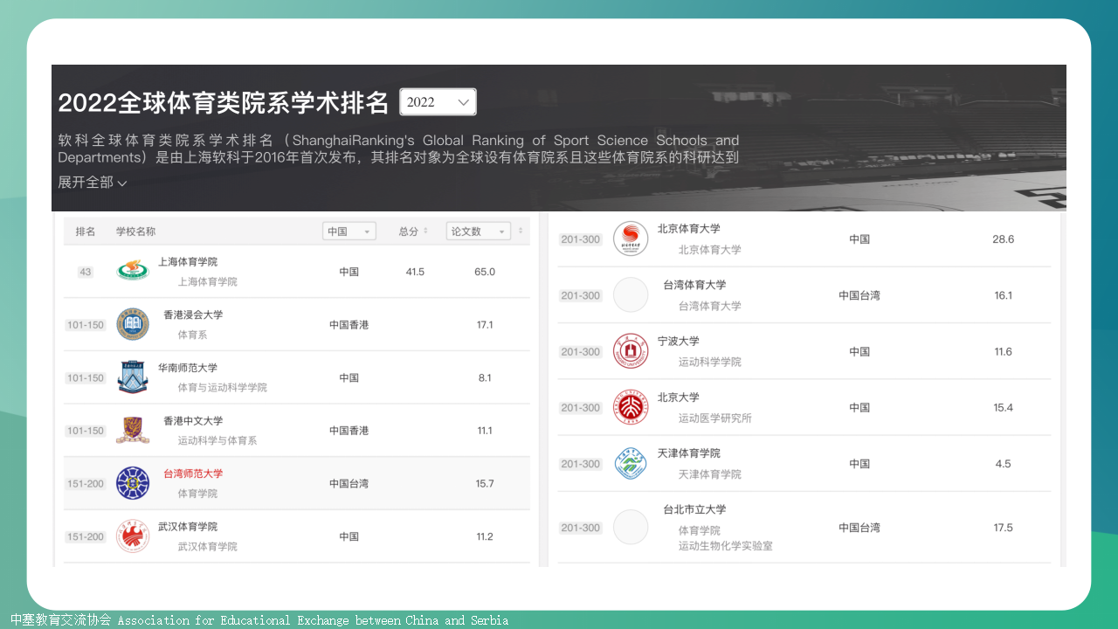
Task: Expand the full description with 展开全部
Action: pyautogui.click(x=93, y=183)
